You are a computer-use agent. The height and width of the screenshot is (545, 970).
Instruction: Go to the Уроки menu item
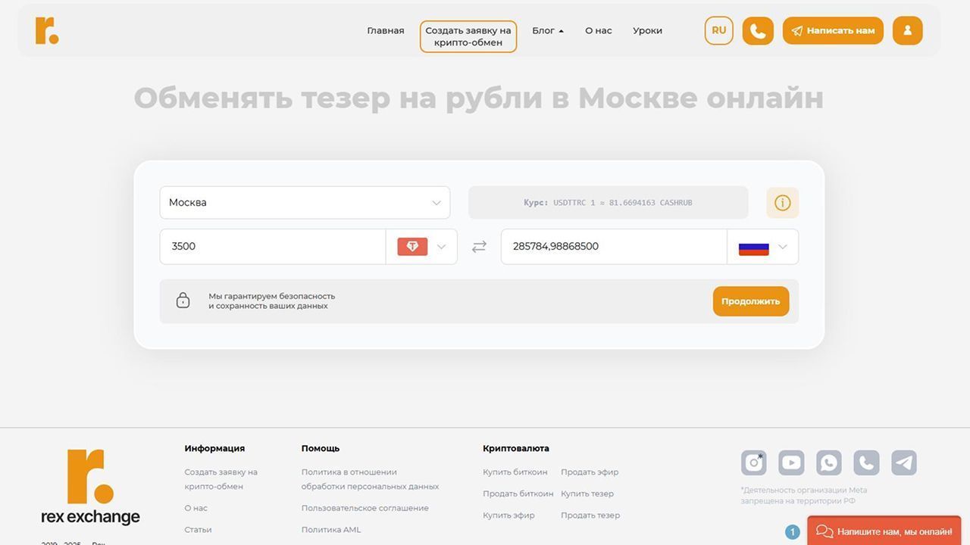(x=647, y=31)
